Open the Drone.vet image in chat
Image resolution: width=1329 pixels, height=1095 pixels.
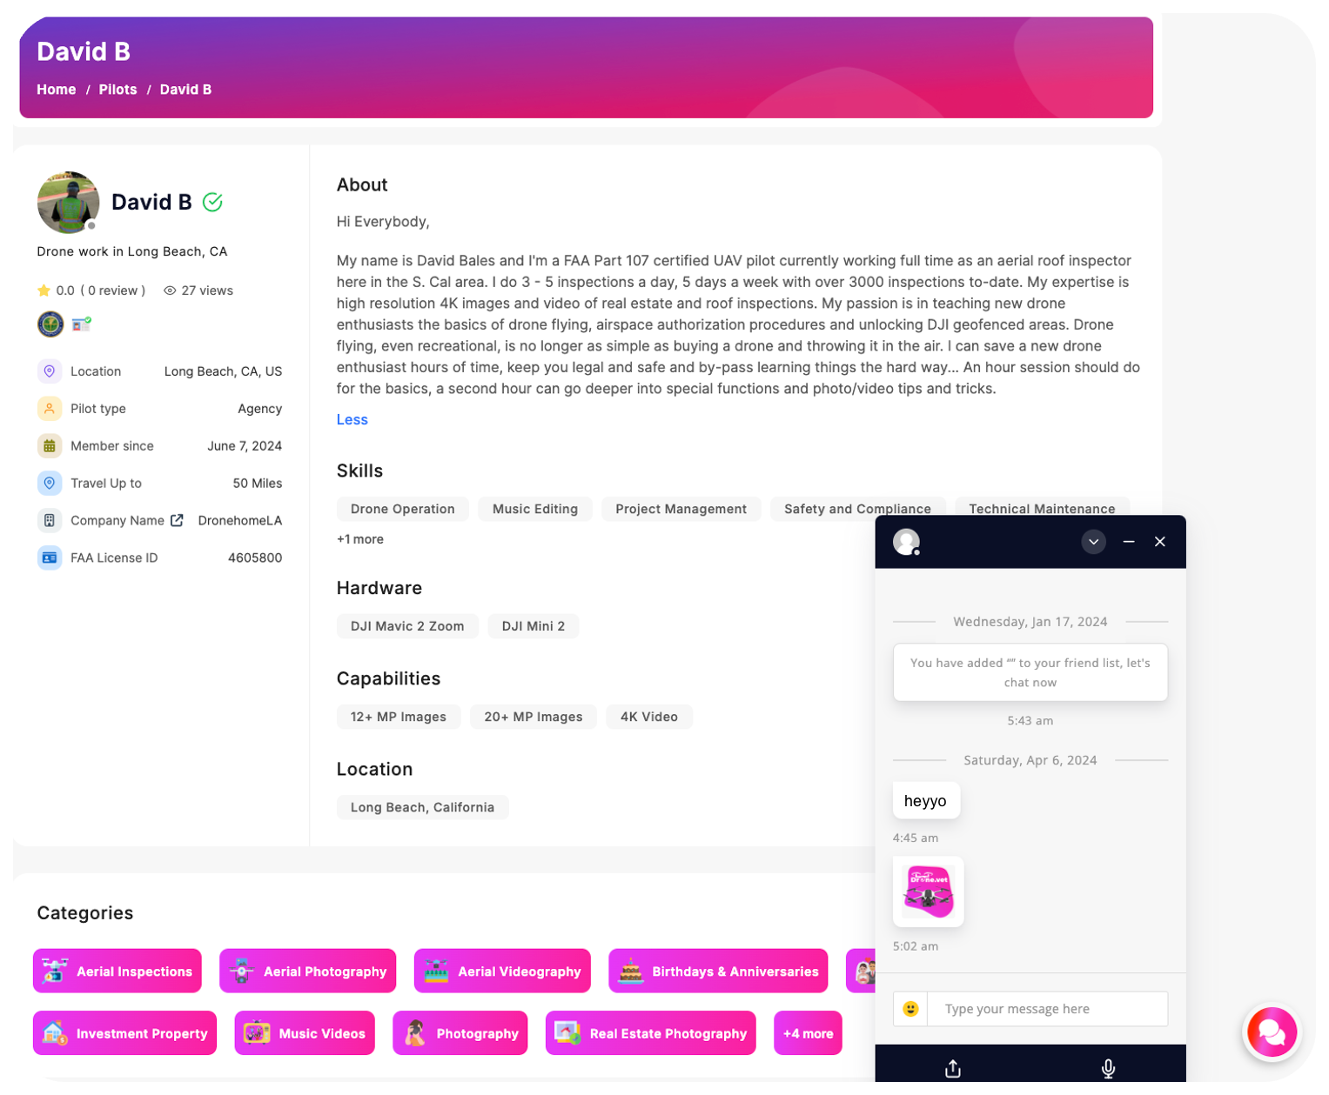coord(928,891)
